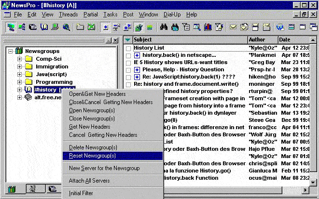
Task: Tick checkbox for 'Please, Help - History Question'
Action: click(128, 70)
